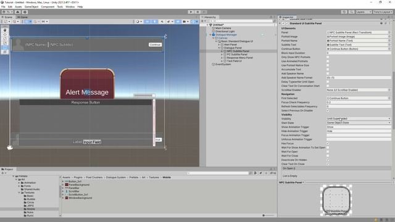395x222 pixels.
Task: Select the Transform tool in the Scene tool overlay
Action: point(5,52)
